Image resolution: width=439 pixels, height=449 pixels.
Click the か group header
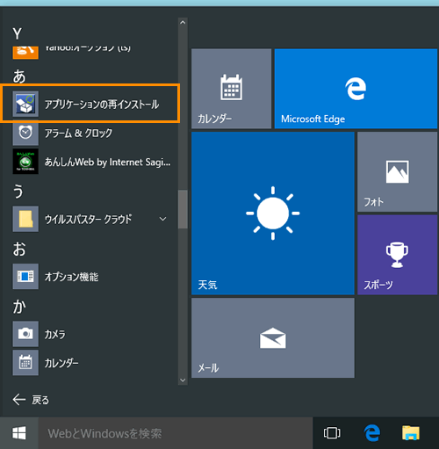pyautogui.click(x=19, y=307)
